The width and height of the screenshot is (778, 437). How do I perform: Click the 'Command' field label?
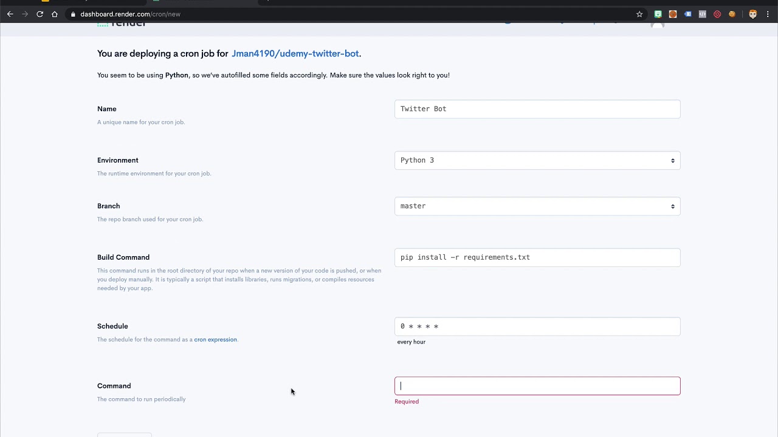114,385
